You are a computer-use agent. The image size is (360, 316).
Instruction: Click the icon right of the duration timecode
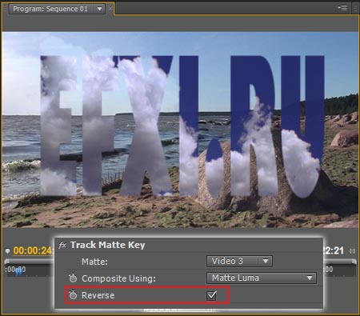click(352, 251)
